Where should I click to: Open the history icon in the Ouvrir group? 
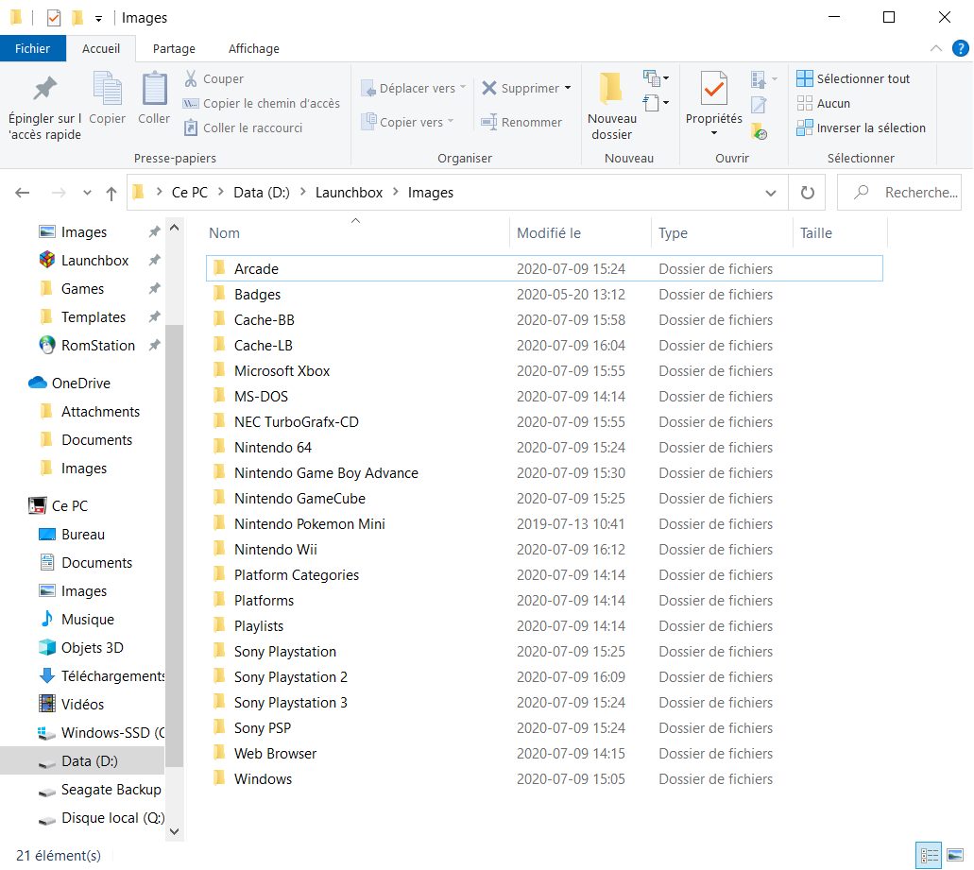pos(759,131)
